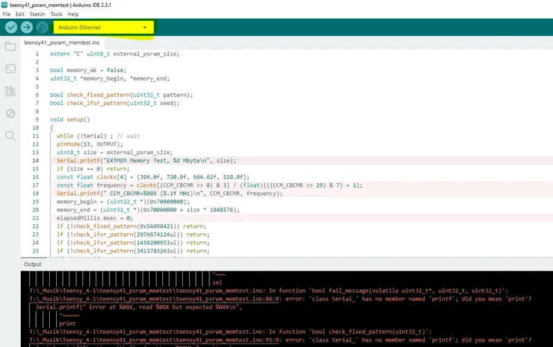
Task: Open the File menu
Action: pos(6,14)
